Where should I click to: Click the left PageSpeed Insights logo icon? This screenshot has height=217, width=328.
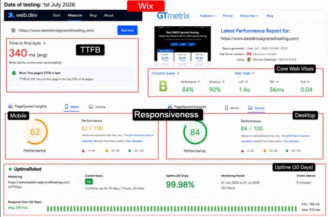coord(10,106)
